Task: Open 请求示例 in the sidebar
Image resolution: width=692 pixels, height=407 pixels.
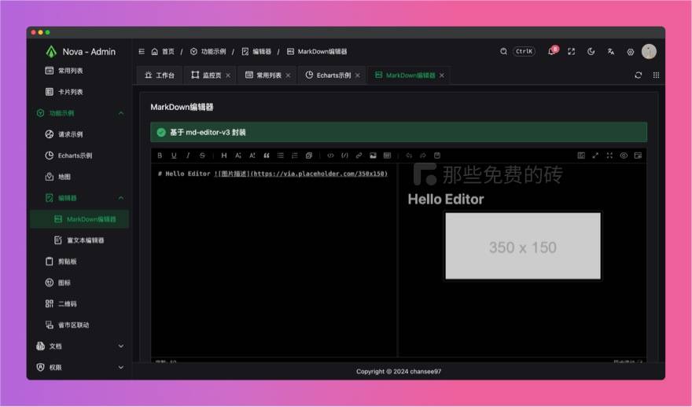Action: (x=80, y=134)
